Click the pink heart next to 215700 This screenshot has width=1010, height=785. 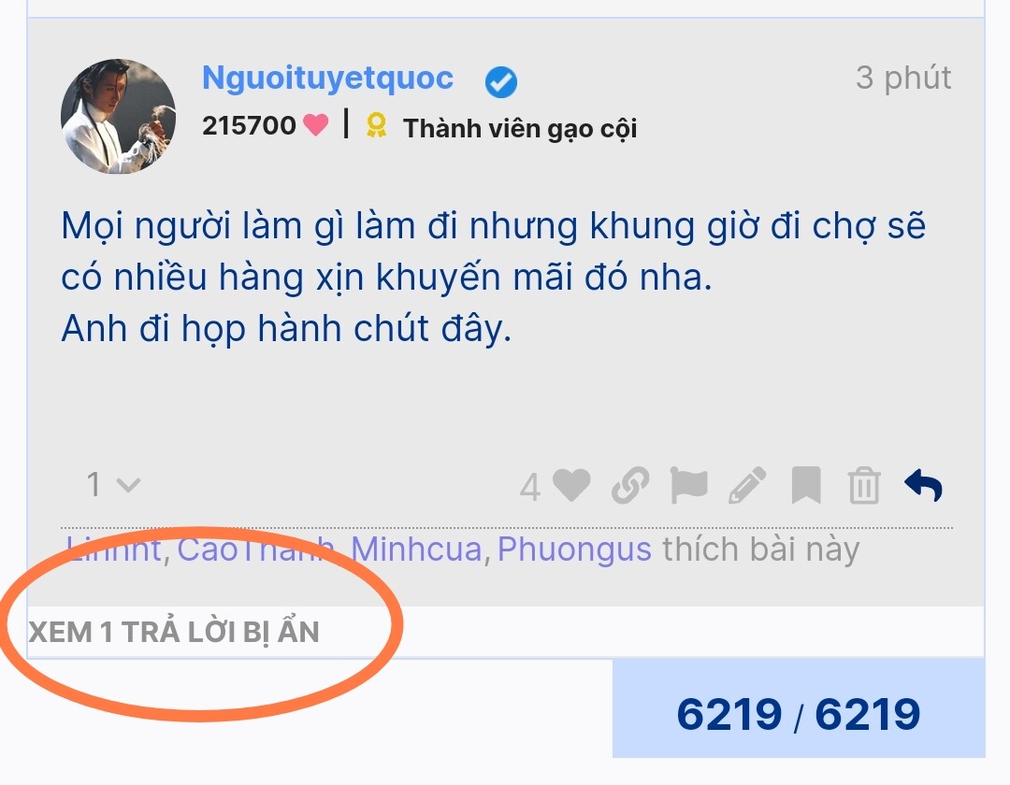[316, 124]
